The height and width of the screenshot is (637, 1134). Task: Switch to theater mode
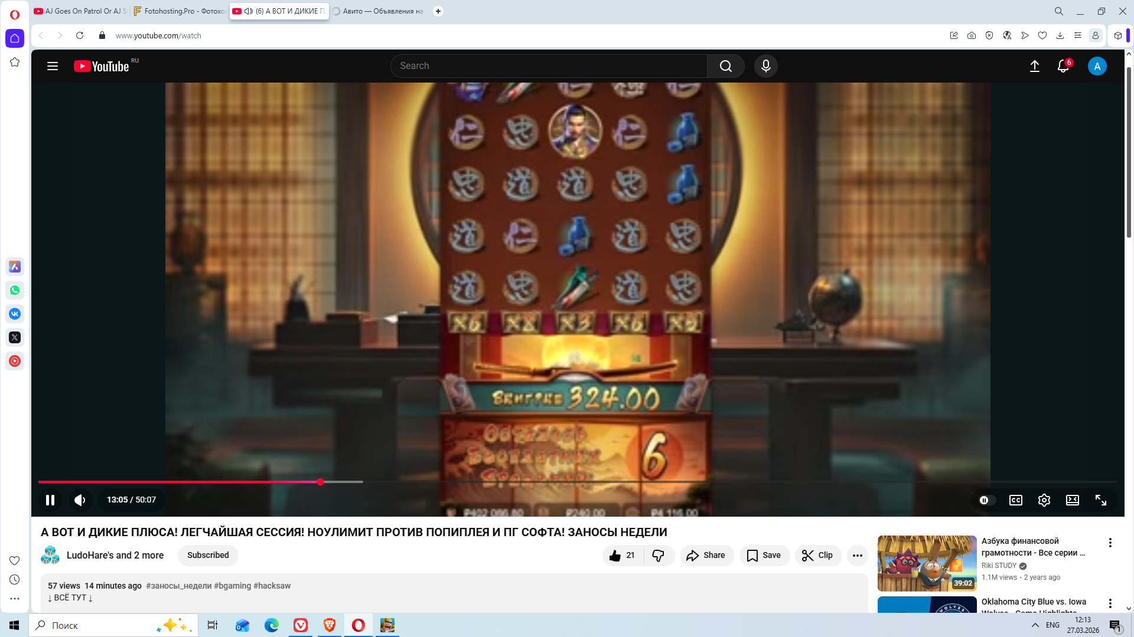1072,500
